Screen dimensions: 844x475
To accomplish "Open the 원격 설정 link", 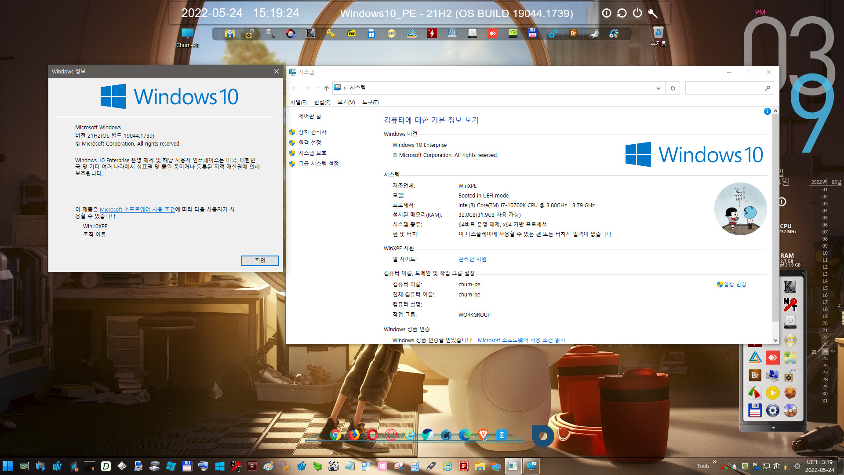I will [x=309, y=142].
